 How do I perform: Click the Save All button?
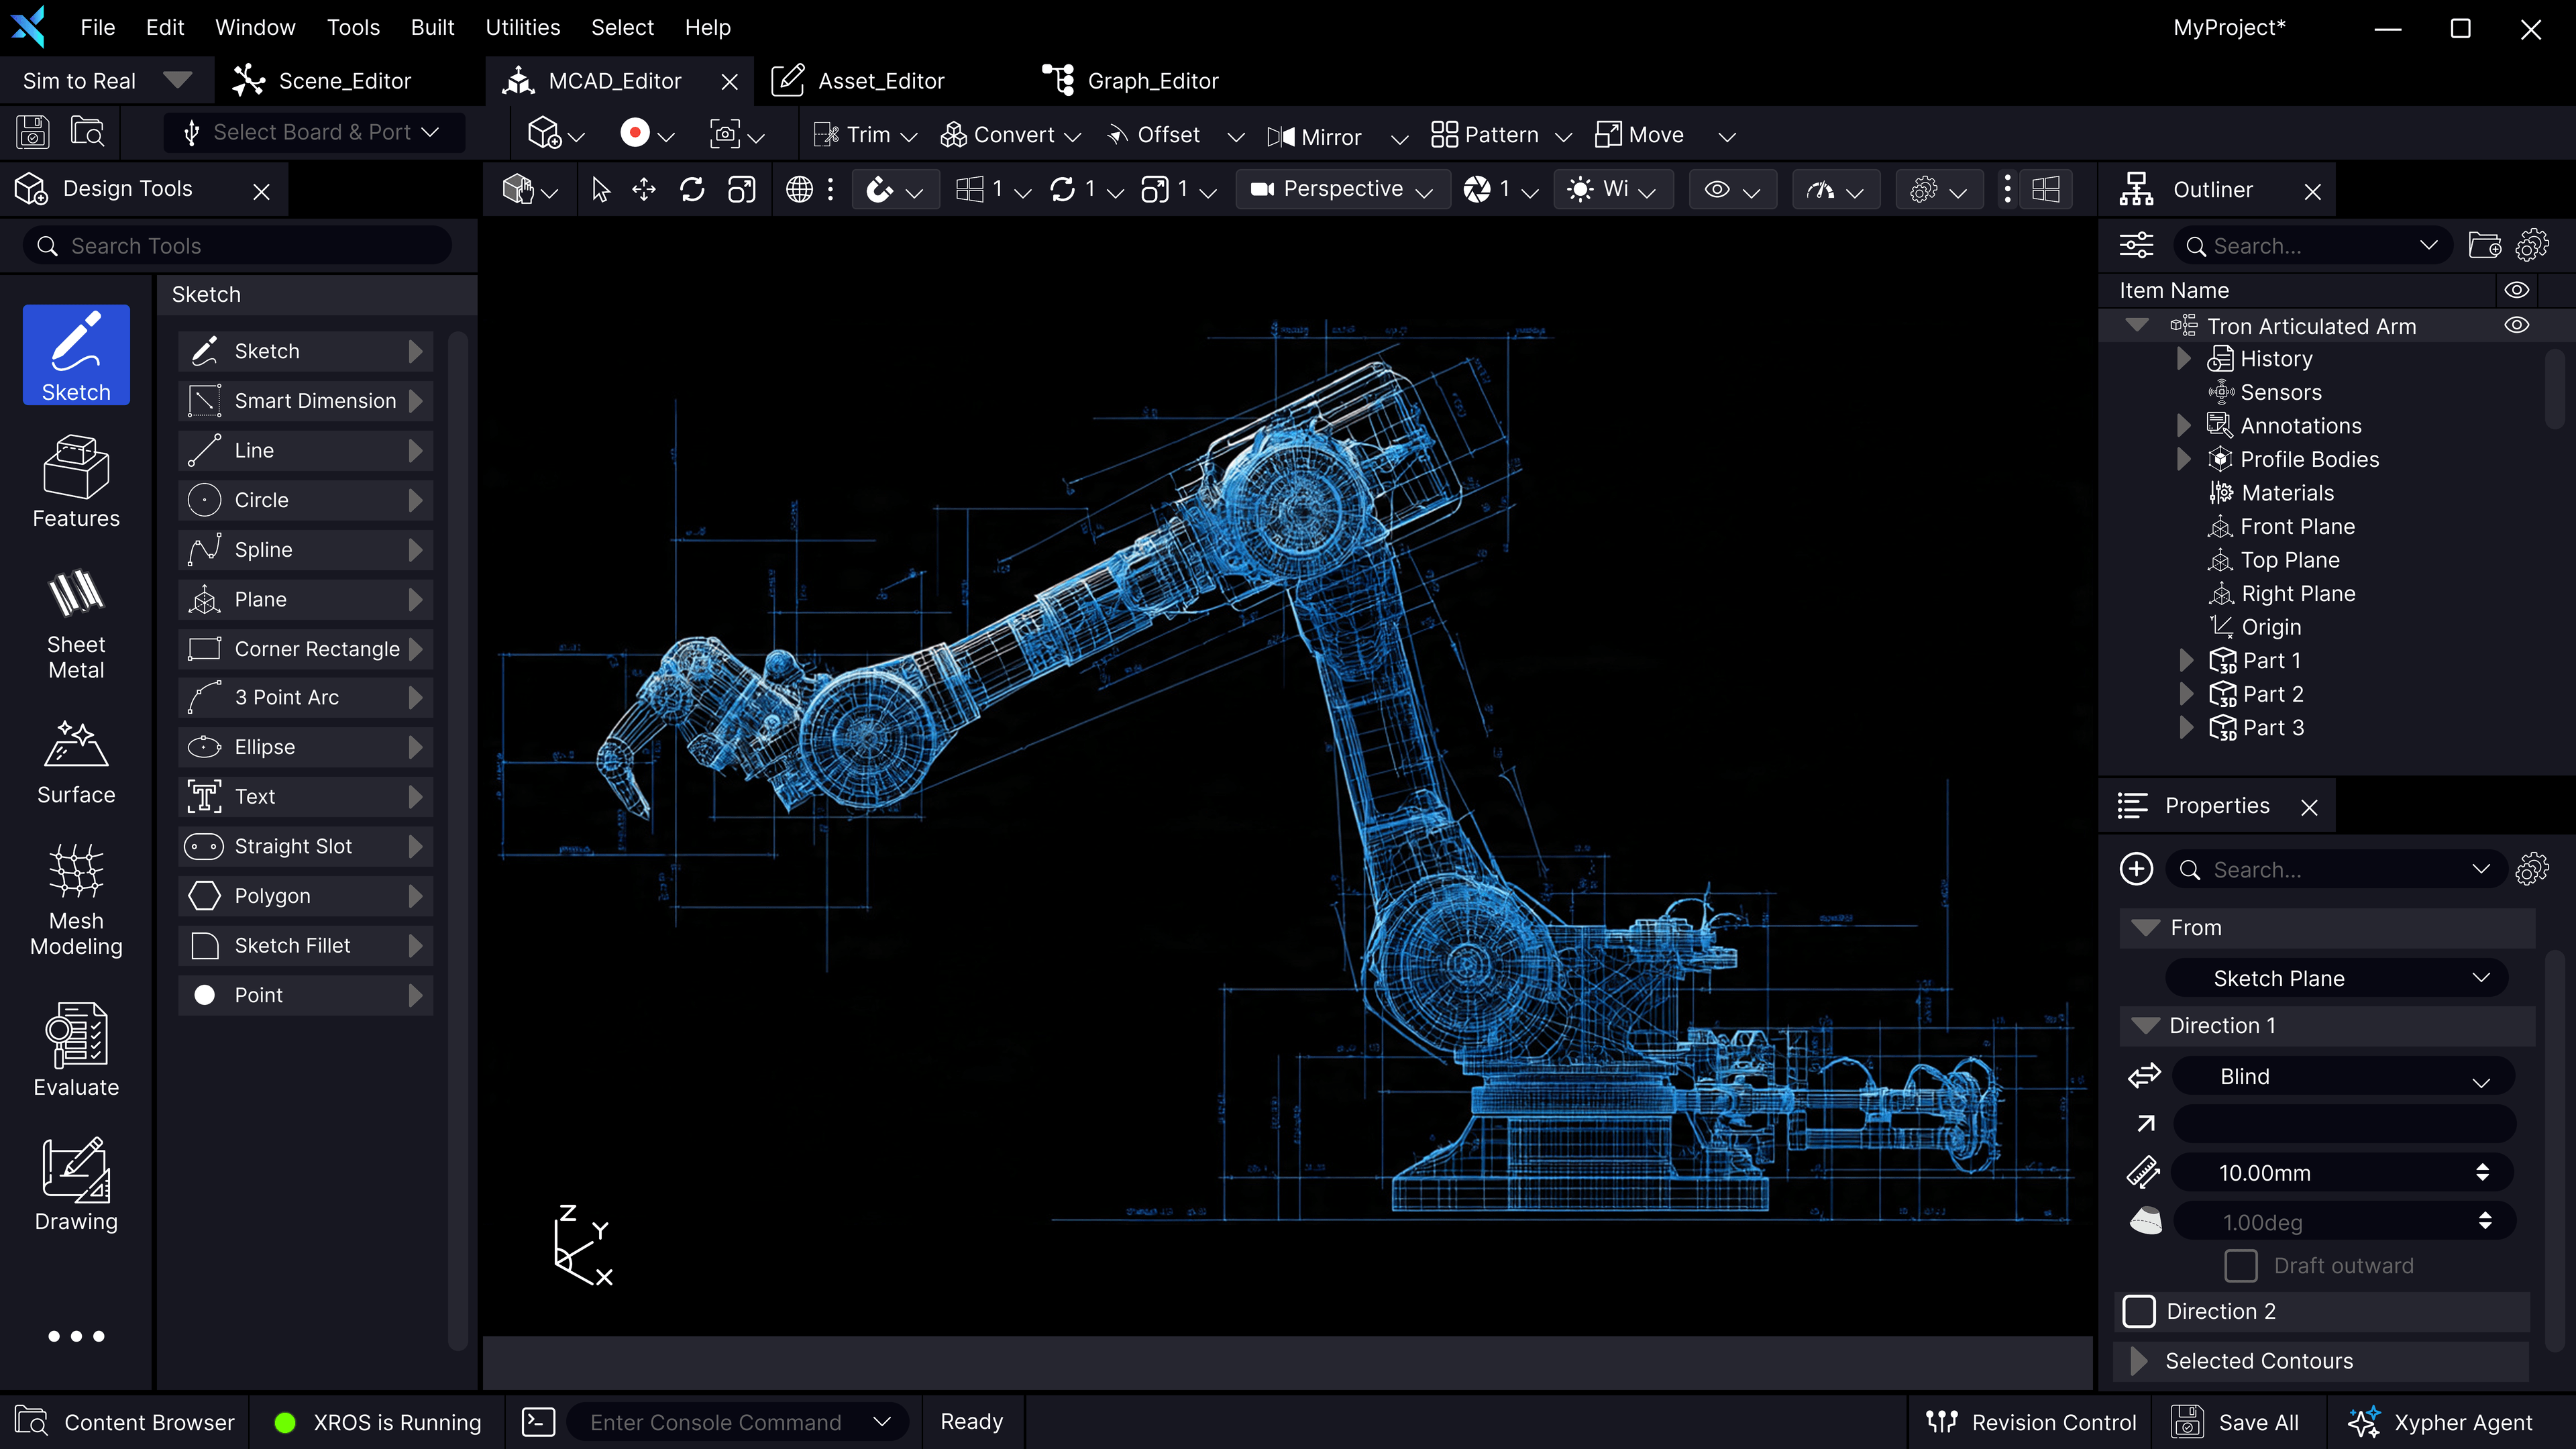(x=2238, y=1421)
